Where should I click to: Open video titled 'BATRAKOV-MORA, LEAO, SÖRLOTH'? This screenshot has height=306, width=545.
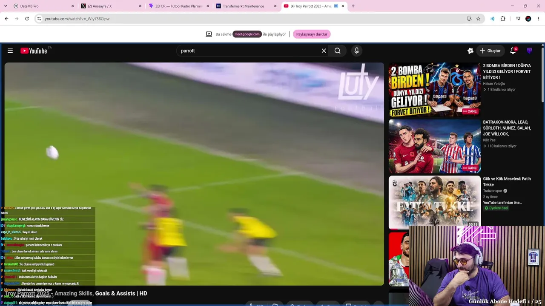[507, 128]
